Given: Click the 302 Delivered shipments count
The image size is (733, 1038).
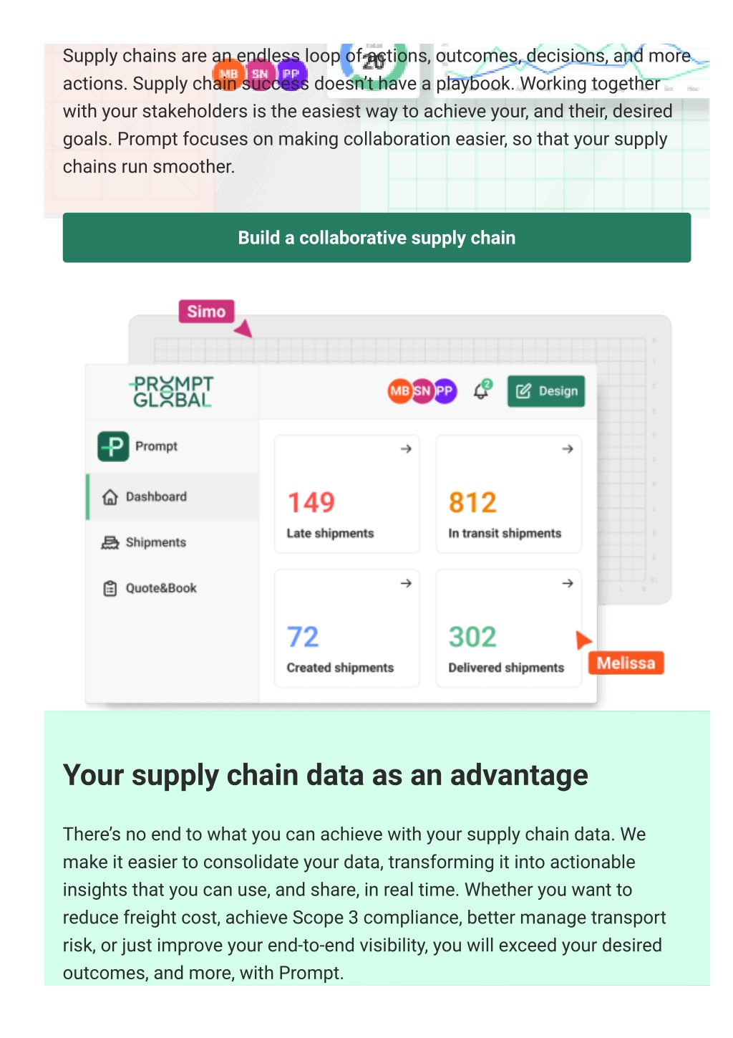Looking at the screenshot, I should (472, 637).
